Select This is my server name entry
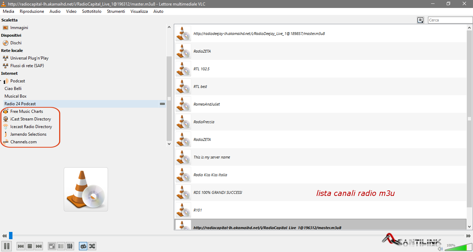The width and height of the screenshot is (473, 252). tap(321, 157)
